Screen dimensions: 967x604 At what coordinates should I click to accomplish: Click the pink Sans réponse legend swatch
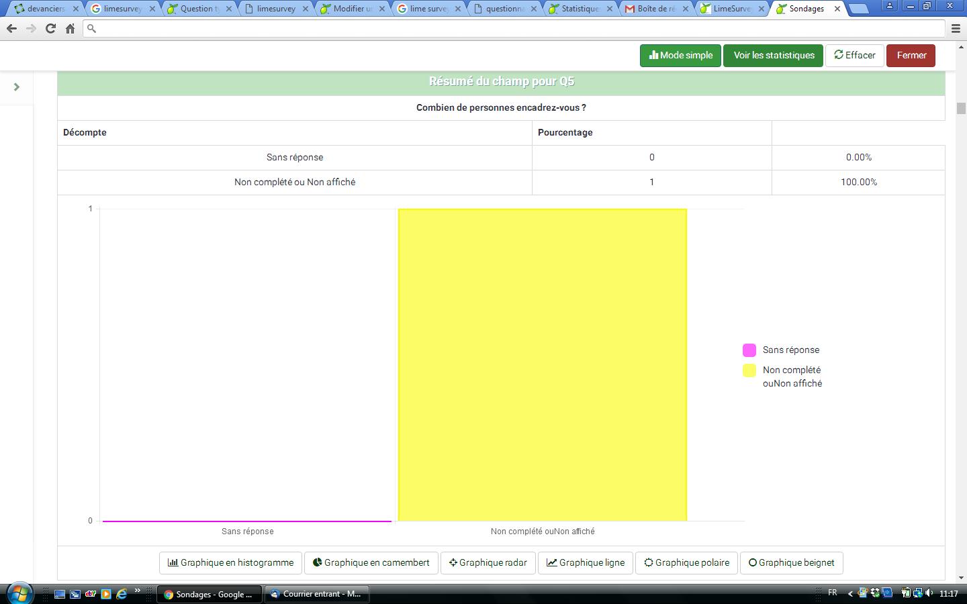coord(749,350)
